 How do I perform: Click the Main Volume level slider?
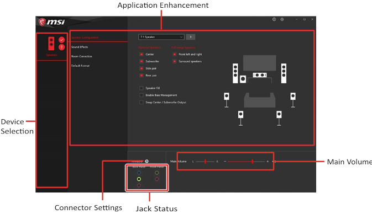247,162
